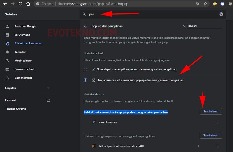Open Ekstensi external link icon

click(48, 100)
